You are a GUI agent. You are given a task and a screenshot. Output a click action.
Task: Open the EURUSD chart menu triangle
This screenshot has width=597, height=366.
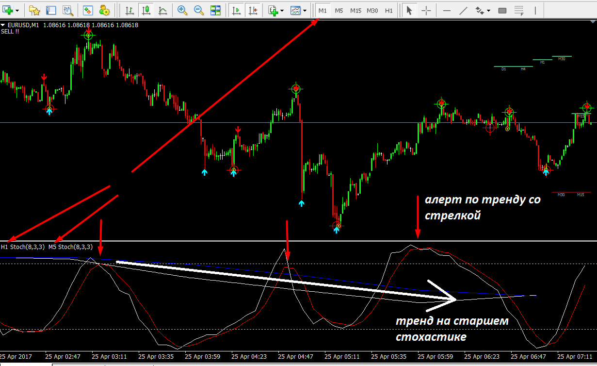[x=3, y=25]
